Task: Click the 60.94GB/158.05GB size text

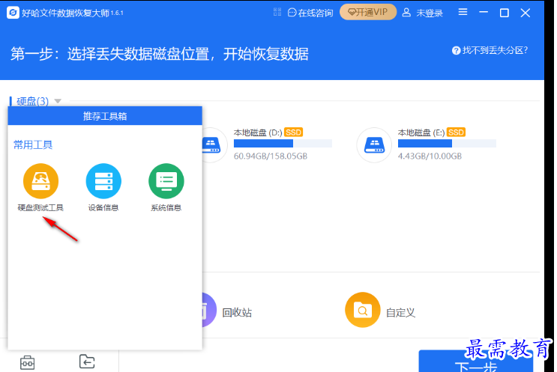Action: click(x=271, y=156)
